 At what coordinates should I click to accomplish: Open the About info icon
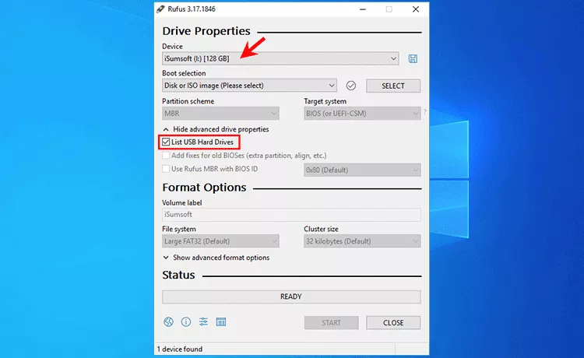tap(186, 322)
